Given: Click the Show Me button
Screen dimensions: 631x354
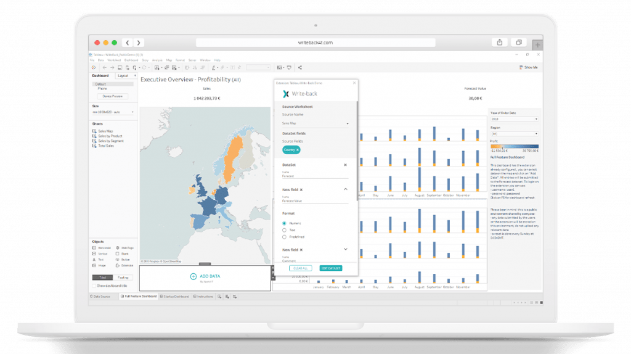Looking at the screenshot, I should [x=528, y=67].
